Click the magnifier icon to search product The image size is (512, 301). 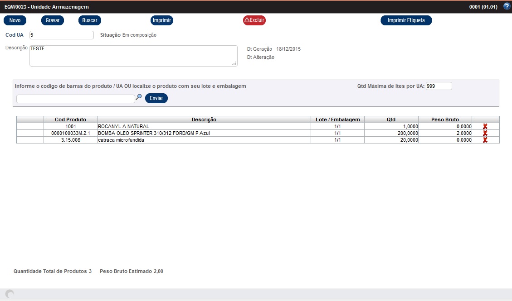(139, 97)
